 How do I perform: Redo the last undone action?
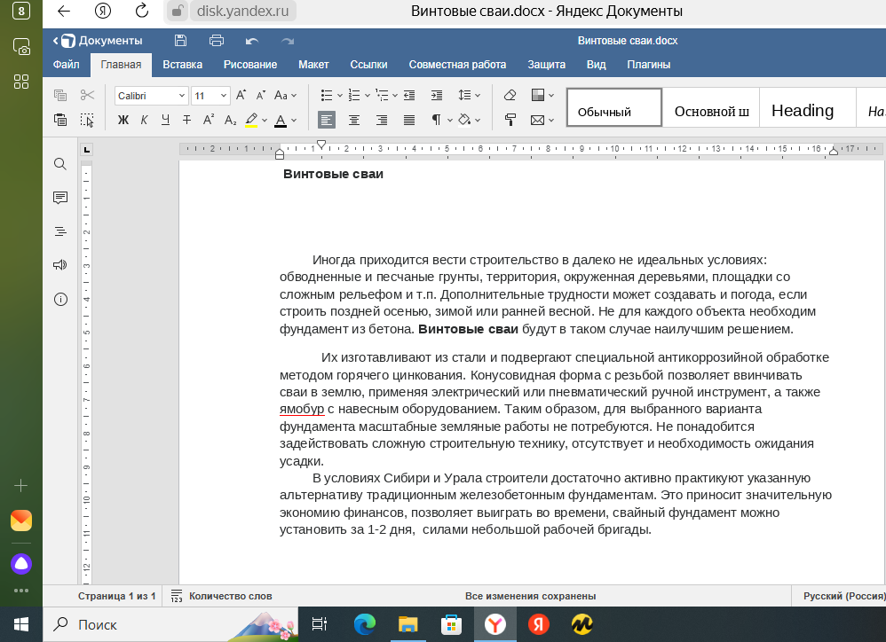point(288,41)
